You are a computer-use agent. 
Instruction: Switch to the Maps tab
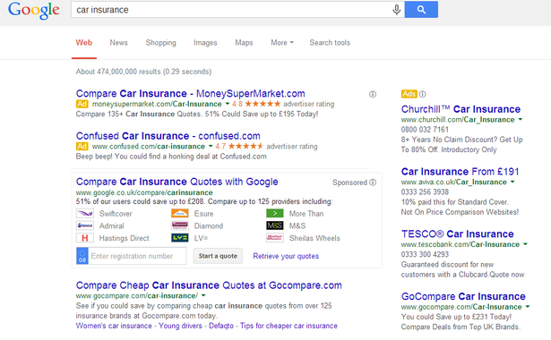point(244,43)
